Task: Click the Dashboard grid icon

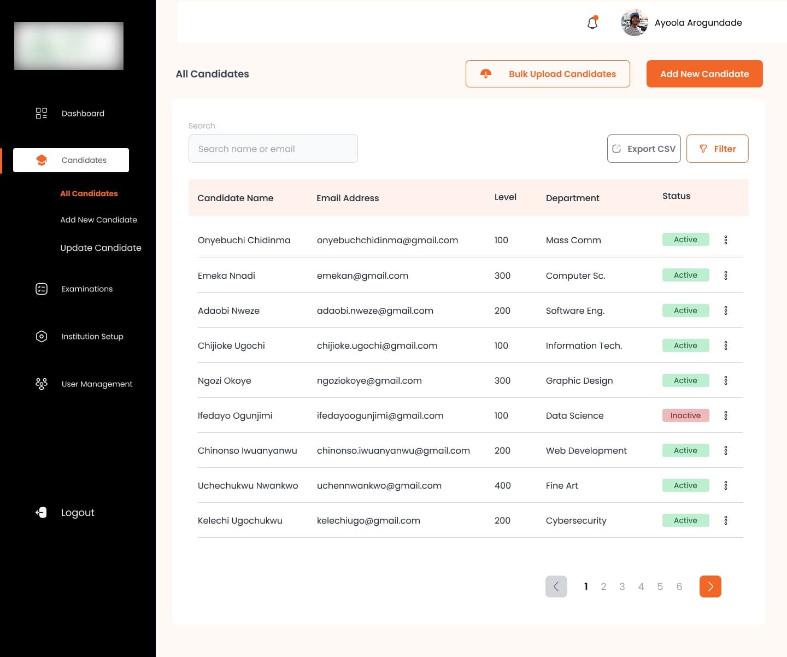Action: [42, 113]
